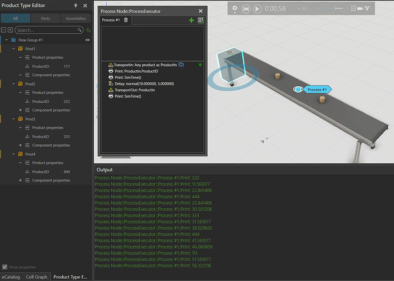Reset the simulation
Viewport: 394px width, 281px height.
pos(246,9)
